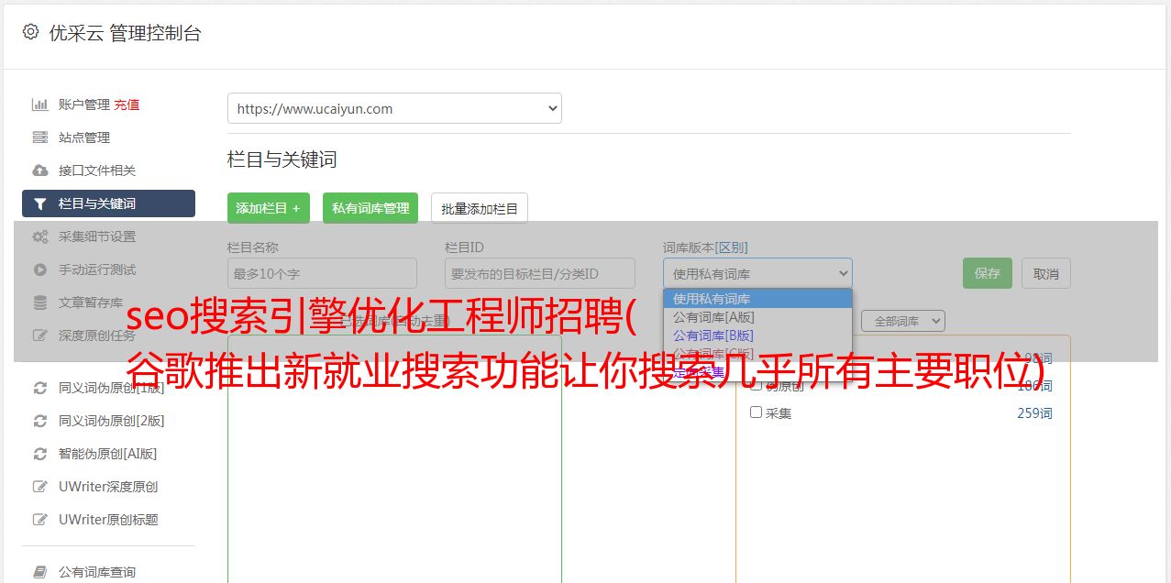Choose 公有词库[A版] in the dropdown list
Image resolution: width=1171 pixels, height=583 pixels.
point(757,317)
